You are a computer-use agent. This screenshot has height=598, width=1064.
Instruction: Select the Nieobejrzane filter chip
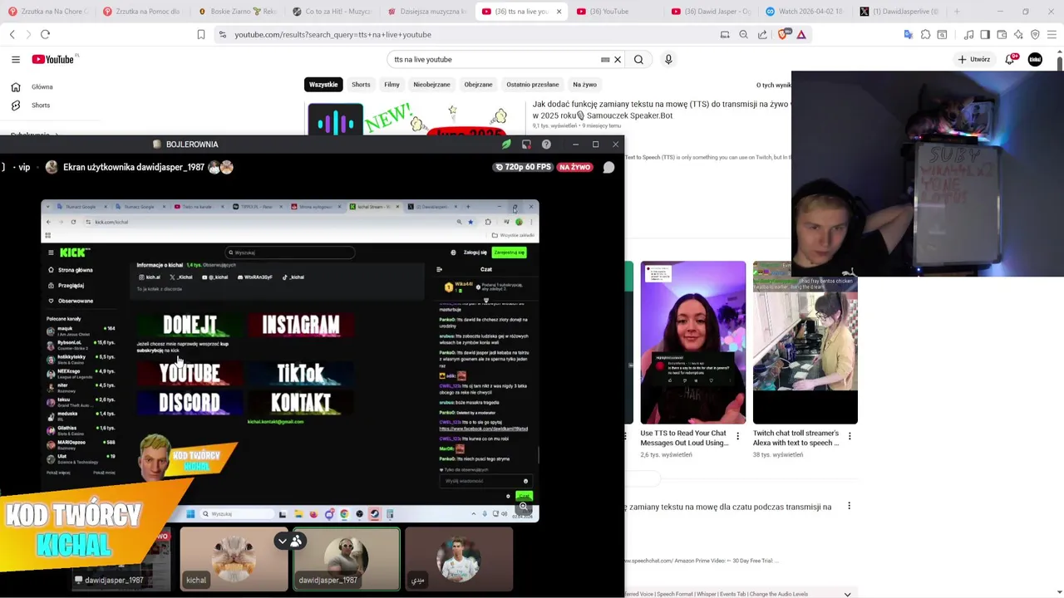pyautogui.click(x=431, y=85)
